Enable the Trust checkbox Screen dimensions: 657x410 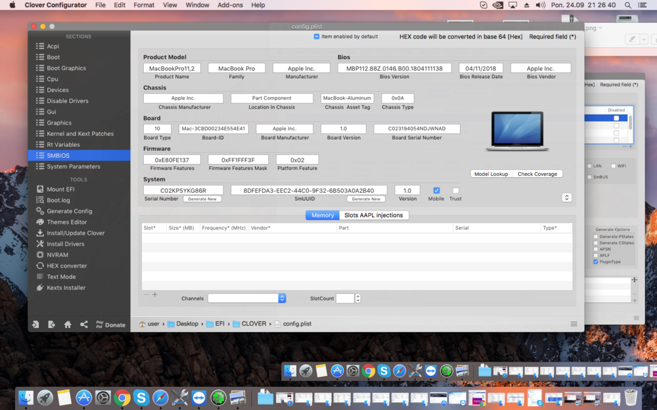pos(455,191)
